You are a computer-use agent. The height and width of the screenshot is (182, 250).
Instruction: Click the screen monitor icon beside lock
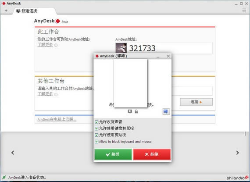[130, 111]
